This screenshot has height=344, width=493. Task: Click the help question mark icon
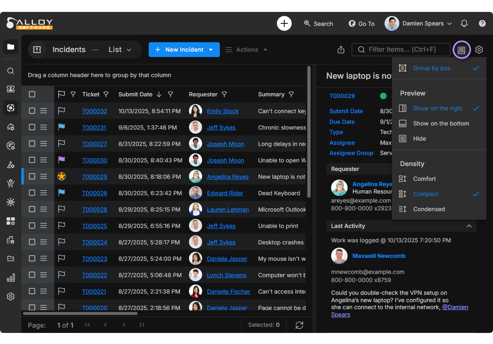pyautogui.click(x=482, y=23)
